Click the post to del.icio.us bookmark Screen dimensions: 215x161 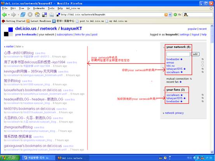point(90,21)
